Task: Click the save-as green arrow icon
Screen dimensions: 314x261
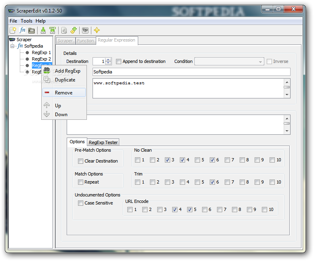Action: [53, 30]
